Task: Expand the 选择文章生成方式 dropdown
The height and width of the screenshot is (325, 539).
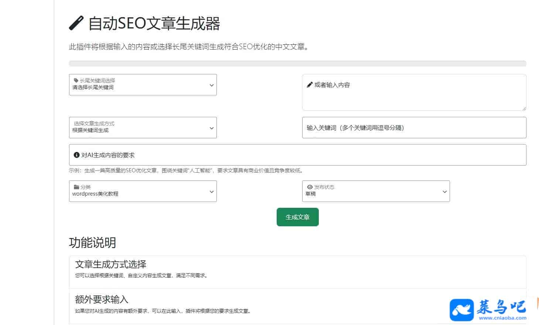Action: click(143, 128)
